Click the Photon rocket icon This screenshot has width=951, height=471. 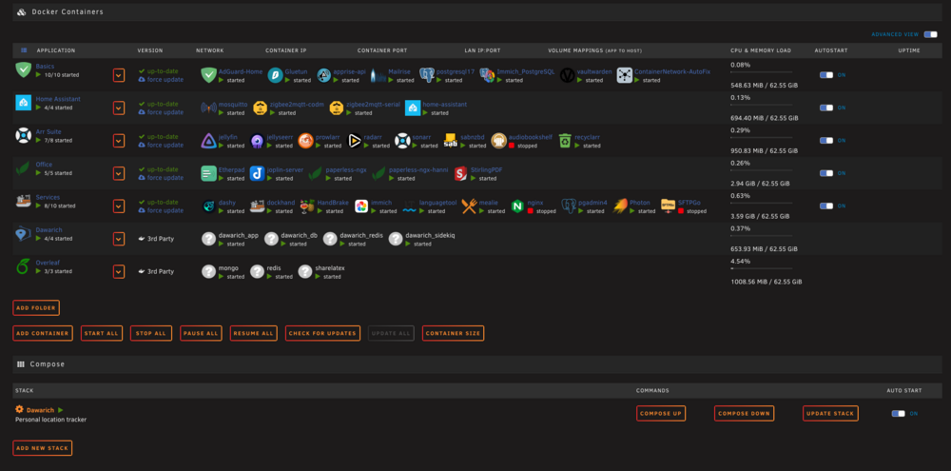point(620,206)
